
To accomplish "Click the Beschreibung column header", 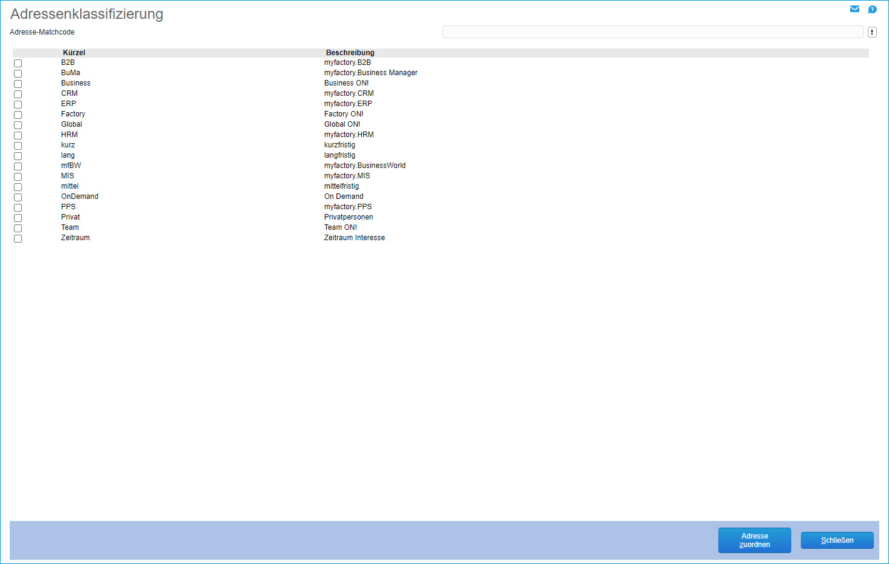I will [350, 53].
